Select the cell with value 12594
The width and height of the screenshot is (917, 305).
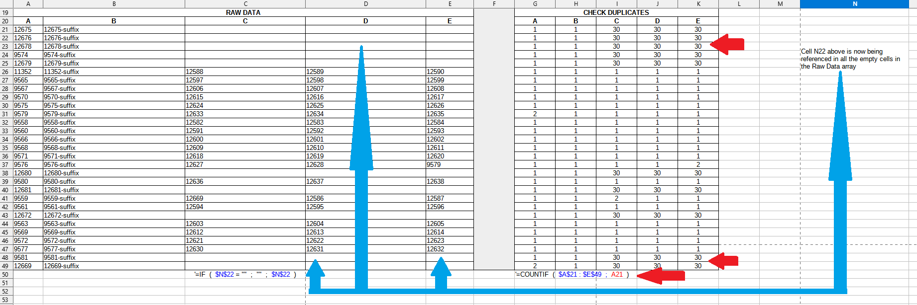click(245, 207)
